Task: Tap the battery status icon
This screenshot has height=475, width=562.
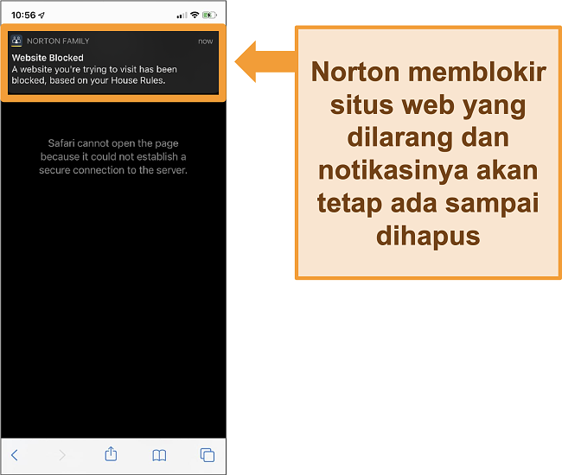Action: click(209, 15)
